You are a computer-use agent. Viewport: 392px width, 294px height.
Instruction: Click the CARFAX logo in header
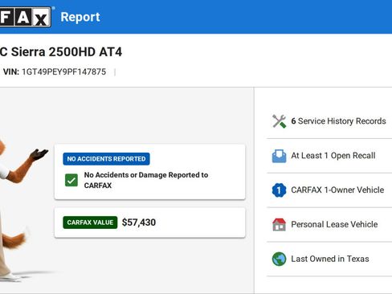coord(26,17)
